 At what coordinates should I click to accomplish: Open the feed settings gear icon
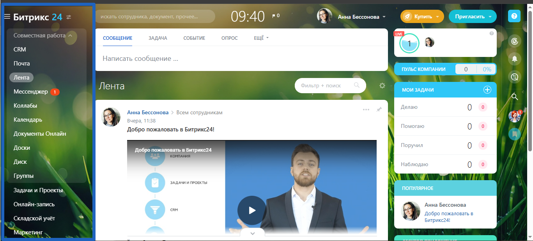pyautogui.click(x=382, y=86)
